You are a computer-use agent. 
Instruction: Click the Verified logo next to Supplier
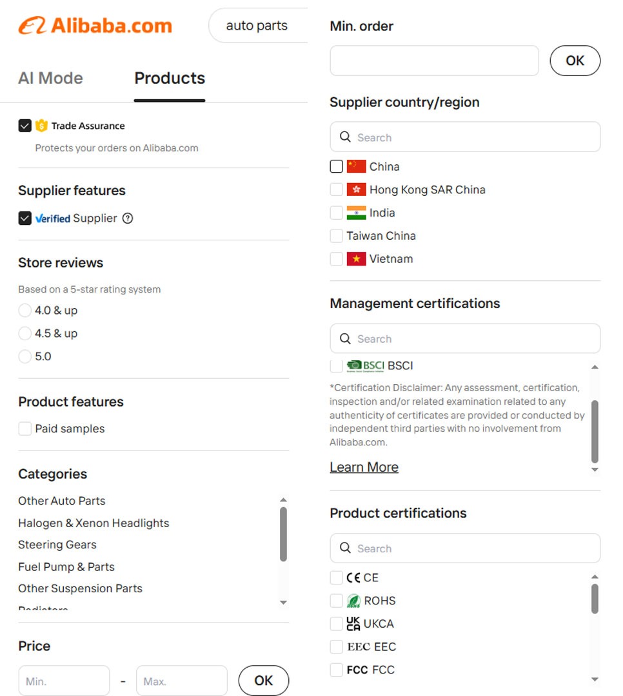pos(53,218)
